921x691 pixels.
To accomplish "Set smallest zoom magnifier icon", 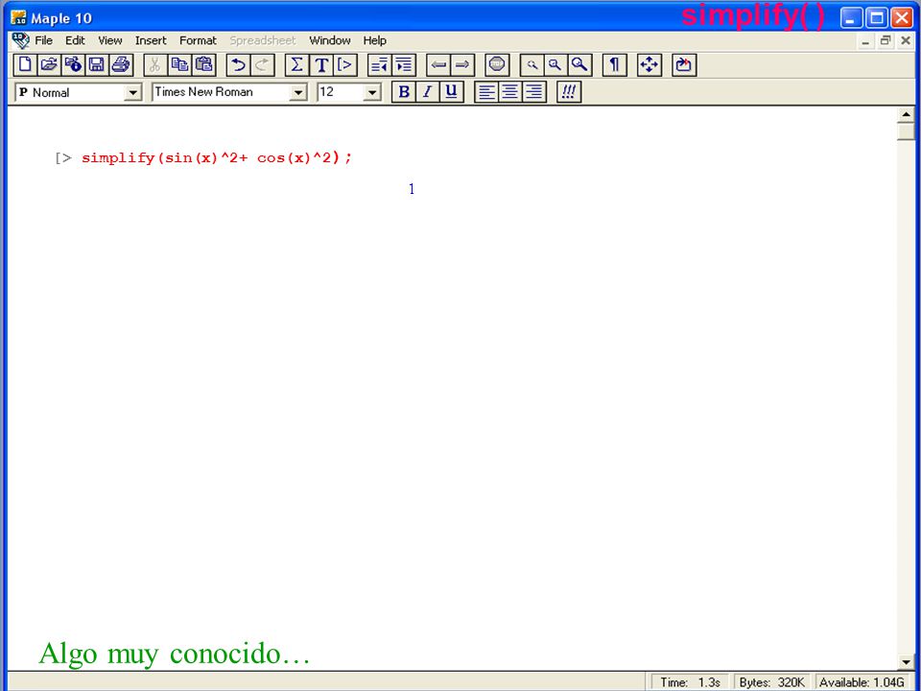I will (x=532, y=64).
